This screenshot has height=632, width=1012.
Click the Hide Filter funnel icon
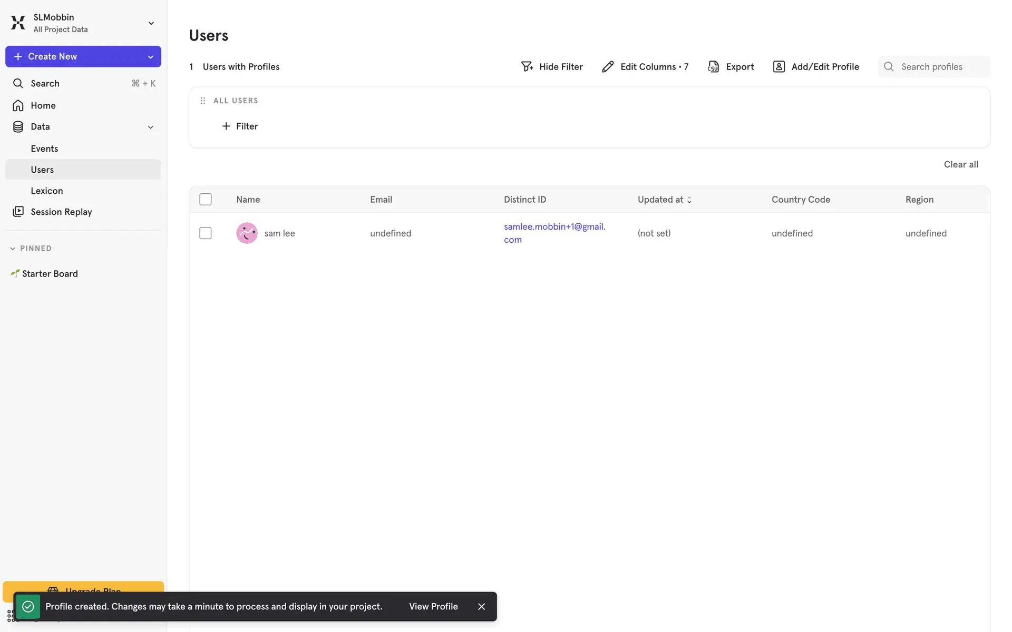click(x=527, y=66)
